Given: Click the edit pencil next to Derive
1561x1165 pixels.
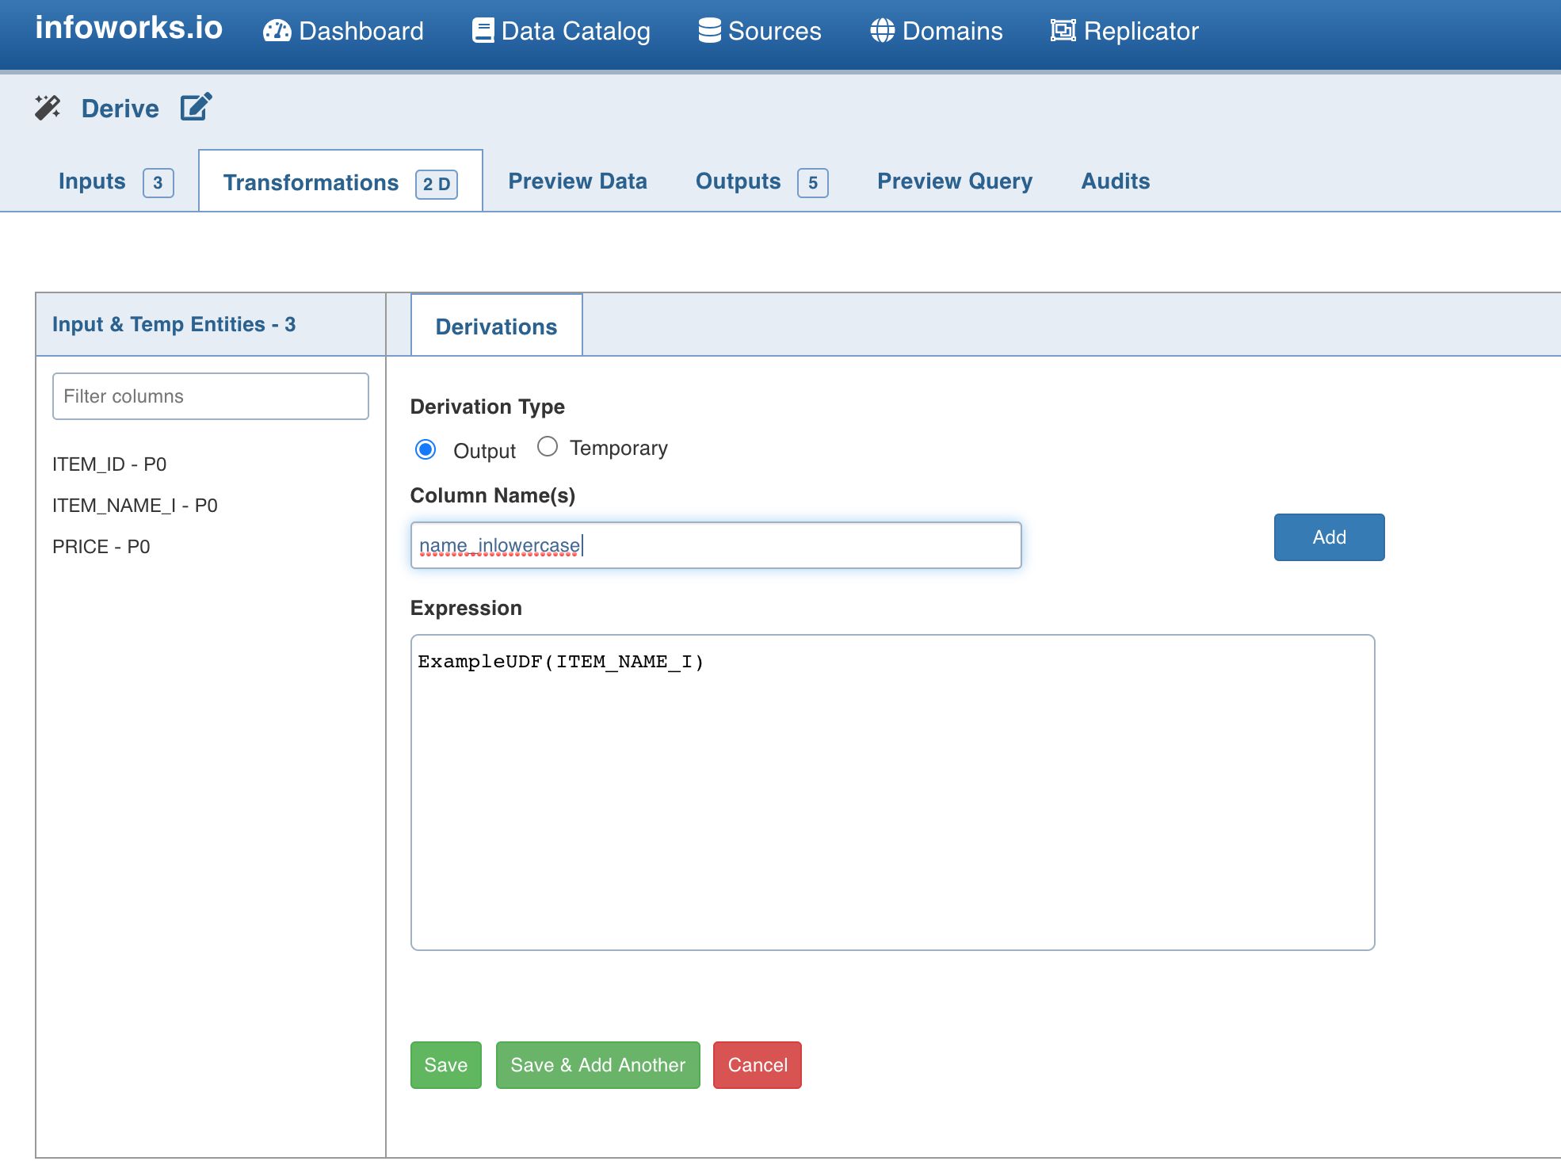Looking at the screenshot, I should [x=194, y=106].
